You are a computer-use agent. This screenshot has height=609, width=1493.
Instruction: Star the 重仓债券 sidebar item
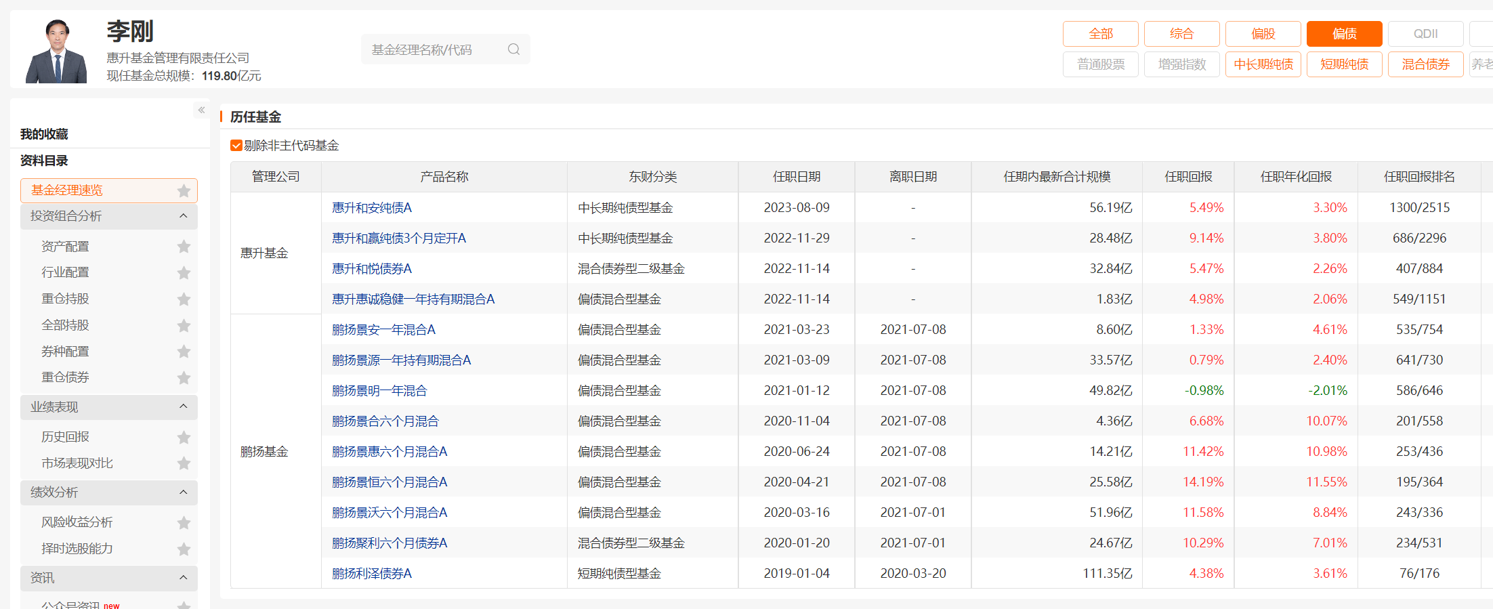(x=184, y=378)
